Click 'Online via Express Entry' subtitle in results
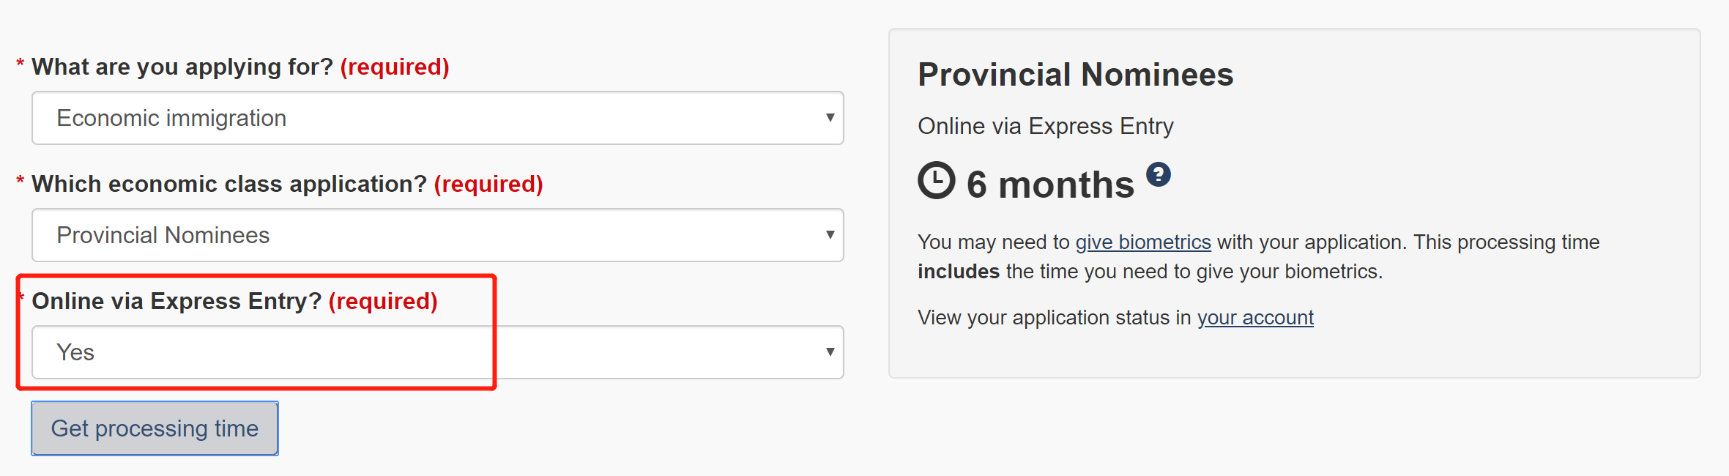 (x=1045, y=126)
